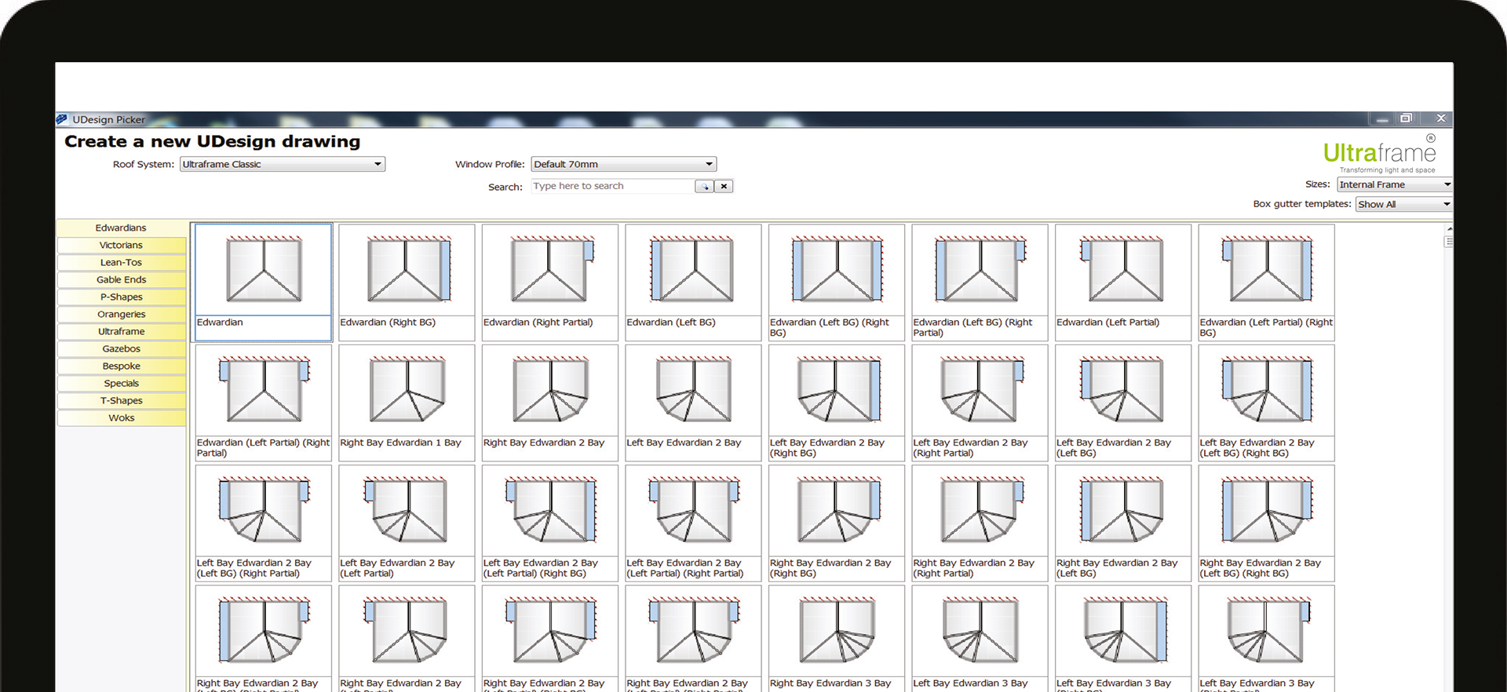Choose Right Bay Edwardian 2 Bay (Right BG) only
Viewport: 1507px width, 692px height.
click(x=837, y=523)
